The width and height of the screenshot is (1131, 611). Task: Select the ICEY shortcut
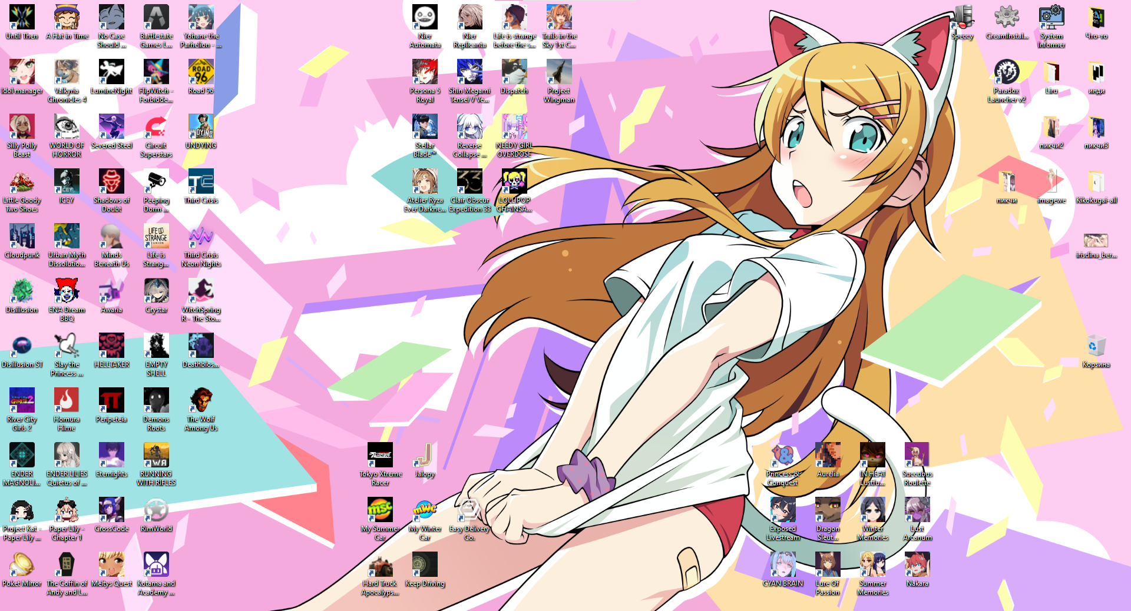click(x=67, y=187)
